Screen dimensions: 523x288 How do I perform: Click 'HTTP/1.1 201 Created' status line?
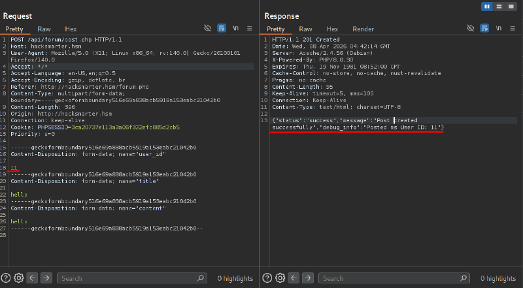306,40
